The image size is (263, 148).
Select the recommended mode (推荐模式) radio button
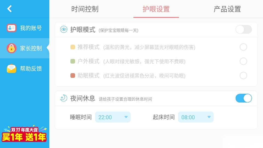pyautogui.click(x=243, y=47)
